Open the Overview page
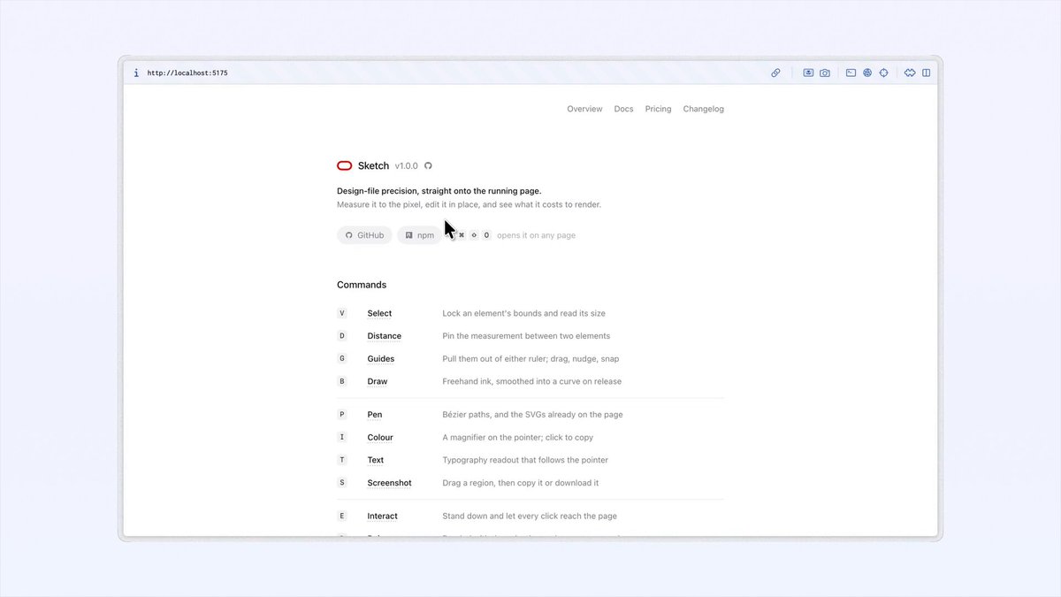The height and width of the screenshot is (597, 1061). 584,109
